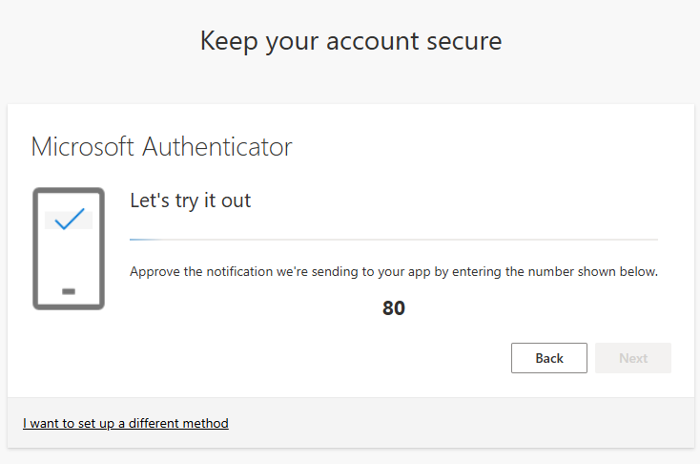
Task: Click the greyed-out Next button
Action: pyautogui.click(x=633, y=358)
